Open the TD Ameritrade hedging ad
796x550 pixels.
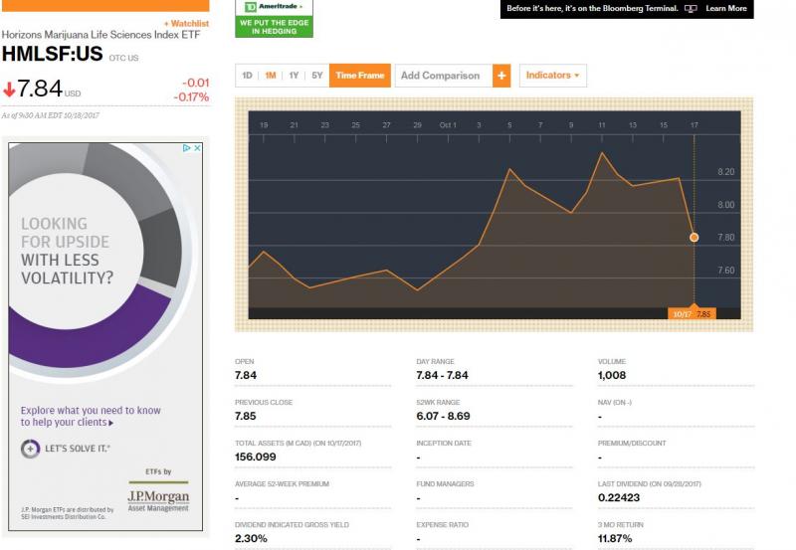(x=275, y=18)
